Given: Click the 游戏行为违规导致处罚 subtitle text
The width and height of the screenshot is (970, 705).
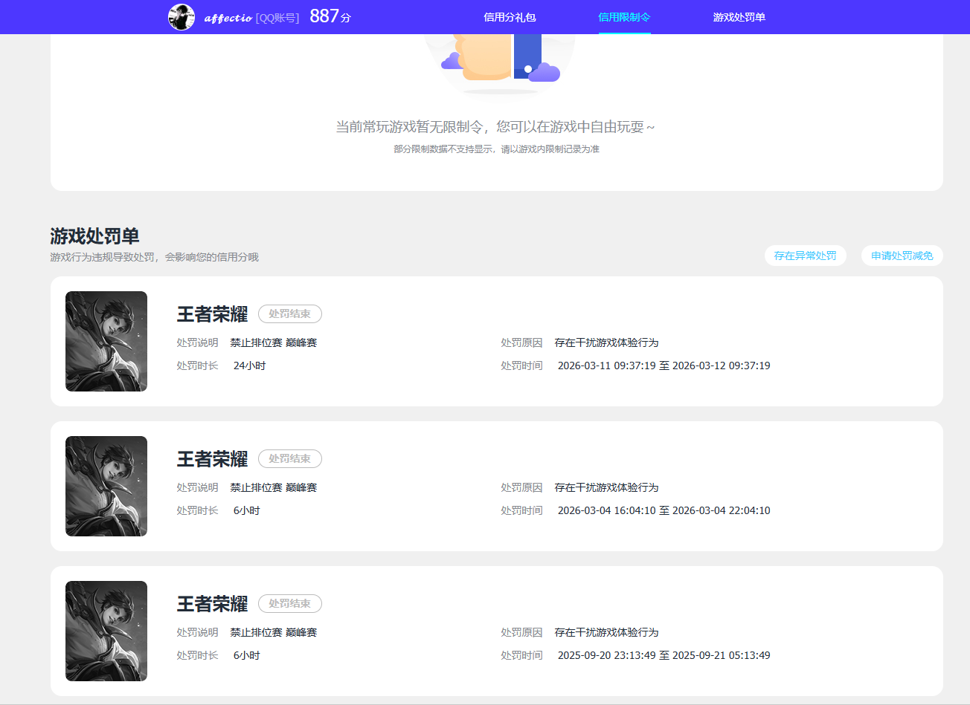Looking at the screenshot, I should [154, 257].
